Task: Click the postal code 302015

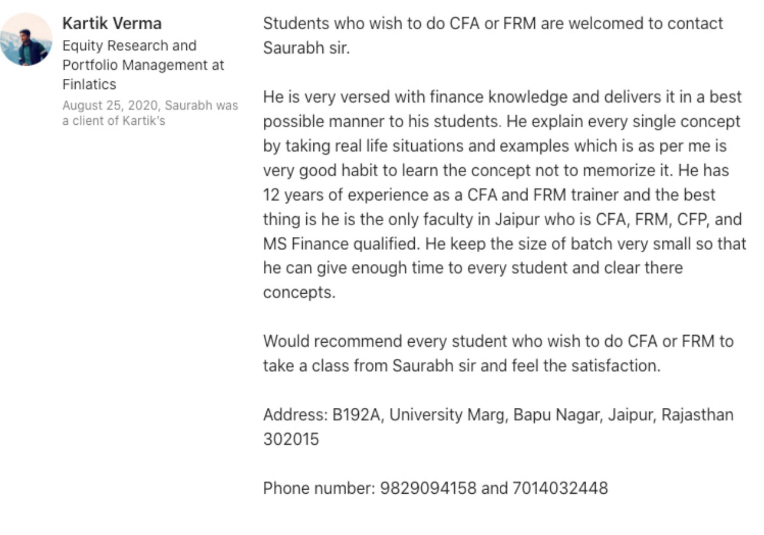Action: tap(291, 439)
